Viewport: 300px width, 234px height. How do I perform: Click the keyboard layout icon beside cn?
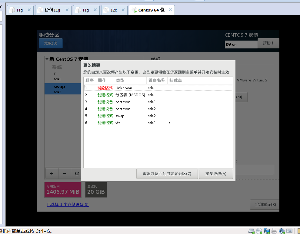228,44
